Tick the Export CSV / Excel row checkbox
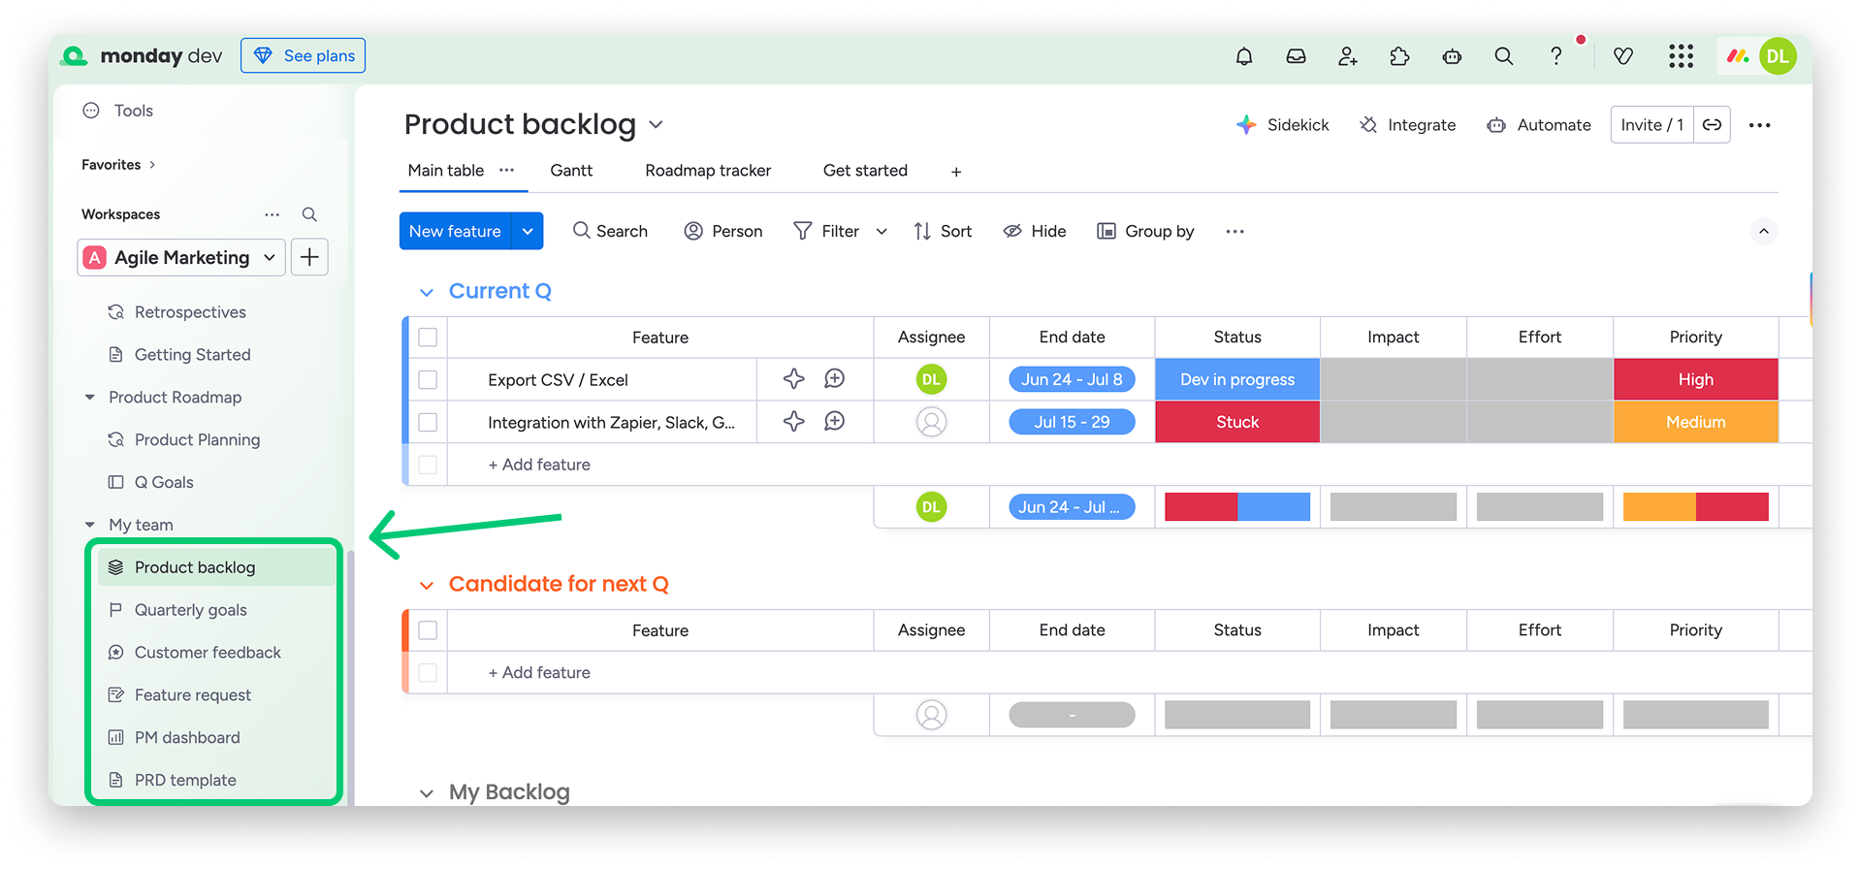This screenshot has height=869, width=1860. 428,380
